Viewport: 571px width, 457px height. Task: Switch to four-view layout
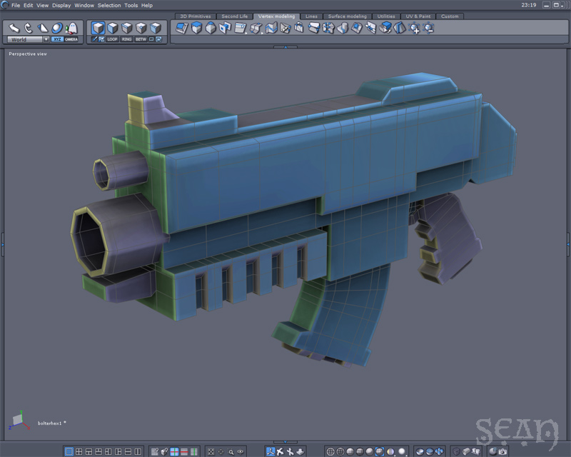[79, 452]
